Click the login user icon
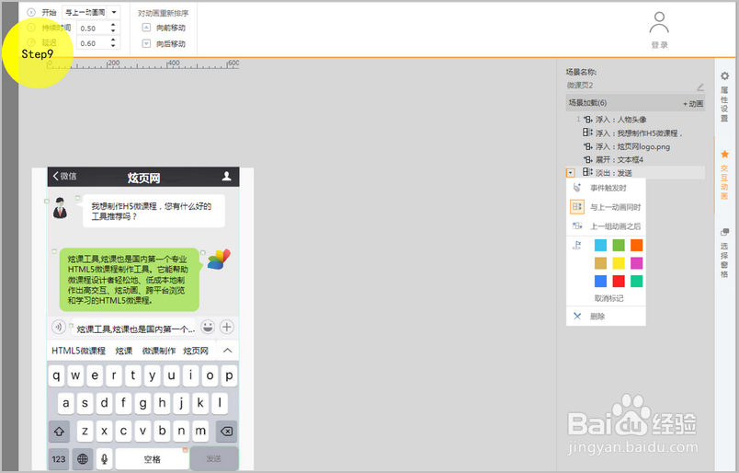 click(x=659, y=23)
